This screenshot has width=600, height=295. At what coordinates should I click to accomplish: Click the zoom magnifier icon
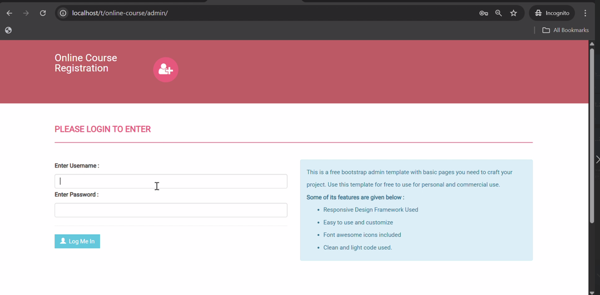498,13
